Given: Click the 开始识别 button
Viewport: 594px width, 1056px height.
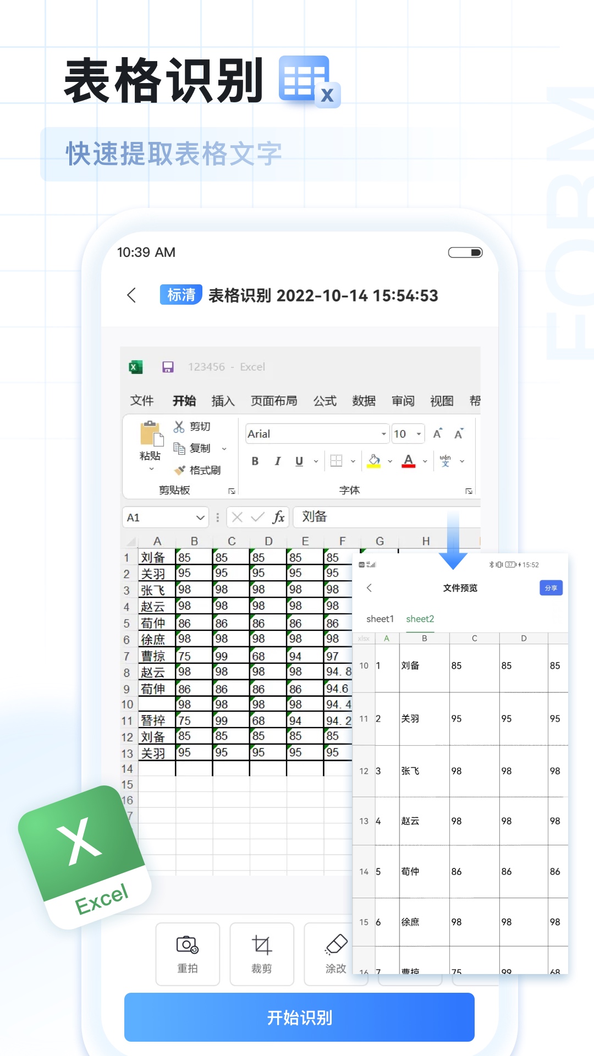Looking at the screenshot, I should coord(299,1018).
